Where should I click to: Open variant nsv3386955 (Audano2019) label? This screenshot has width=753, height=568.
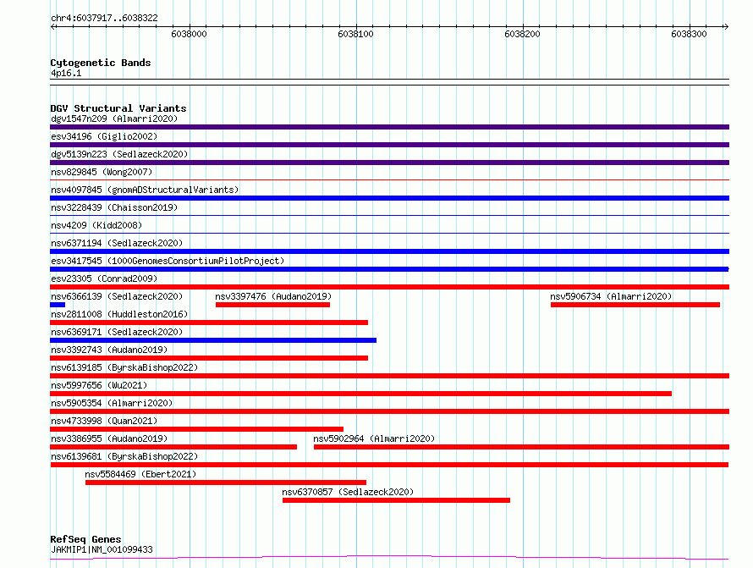(109, 438)
